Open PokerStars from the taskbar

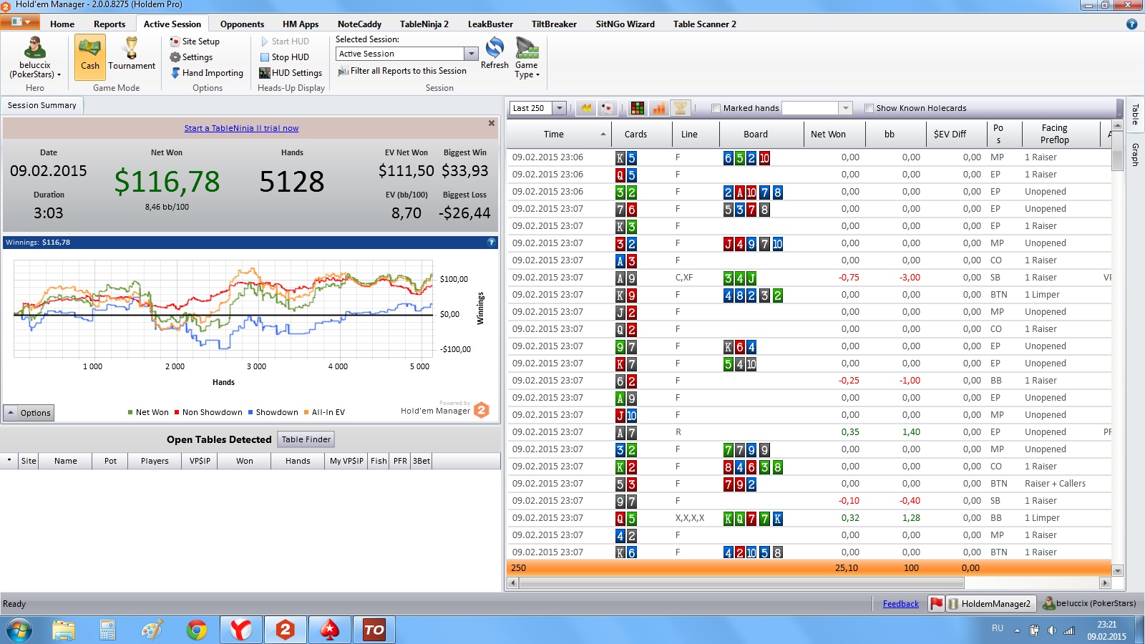click(329, 630)
